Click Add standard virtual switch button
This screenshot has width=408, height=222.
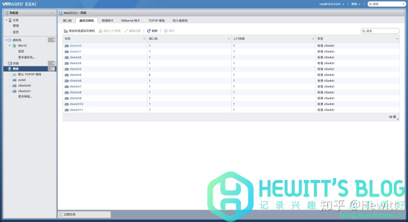click(x=79, y=31)
